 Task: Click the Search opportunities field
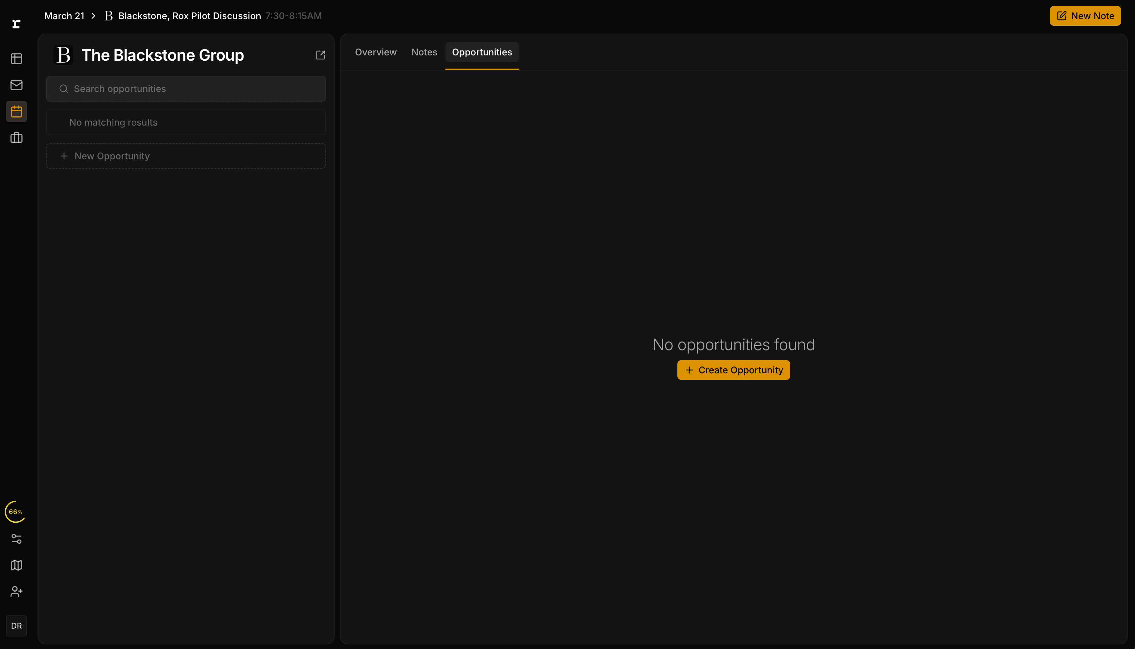pyautogui.click(x=186, y=89)
